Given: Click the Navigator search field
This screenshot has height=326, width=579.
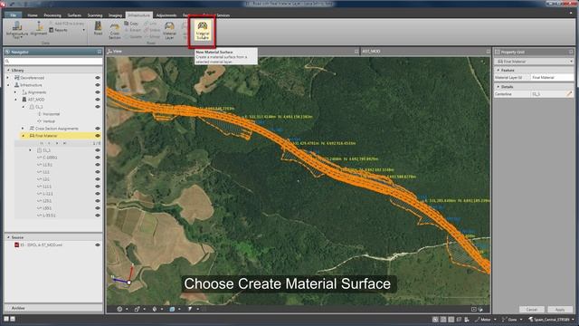Looking at the screenshot, I should (53, 61).
